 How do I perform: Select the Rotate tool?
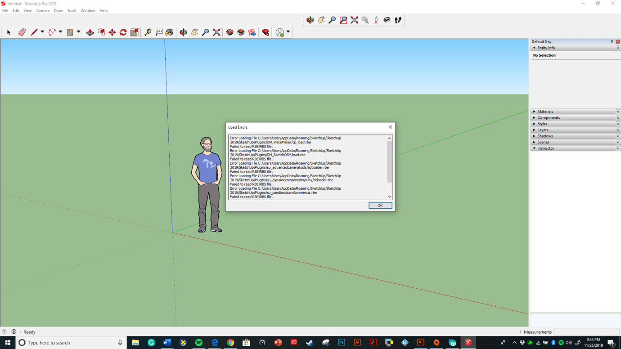click(122, 32)
